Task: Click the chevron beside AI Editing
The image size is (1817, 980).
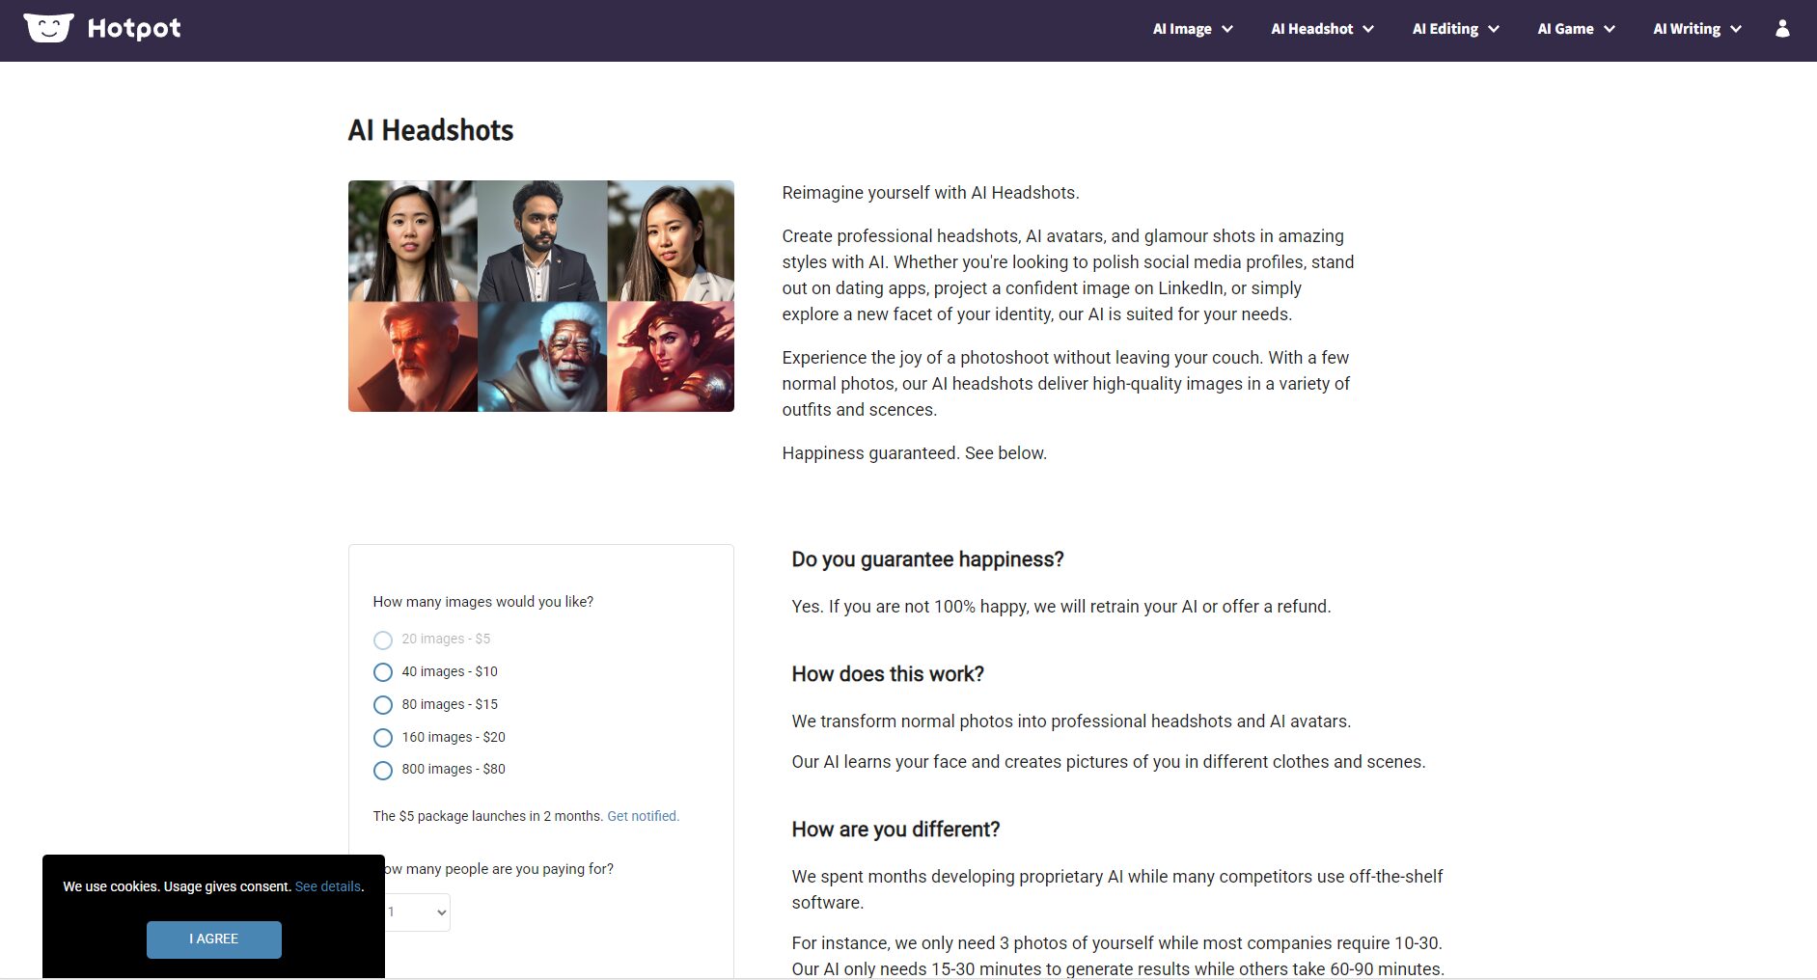Action: (x=1494, y=29)
